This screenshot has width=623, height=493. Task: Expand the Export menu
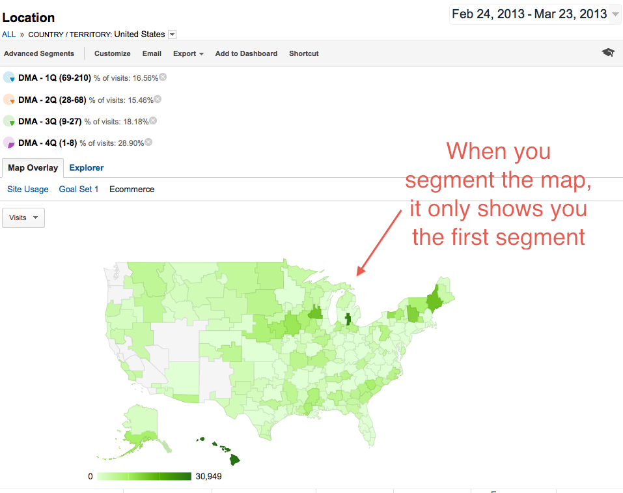pyautogui.click(x=188, y=53)
